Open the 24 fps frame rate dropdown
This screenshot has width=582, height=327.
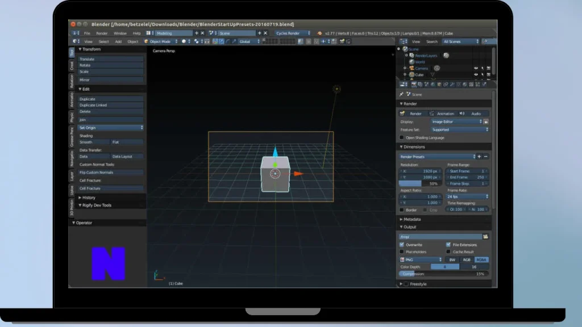[467, 196]
